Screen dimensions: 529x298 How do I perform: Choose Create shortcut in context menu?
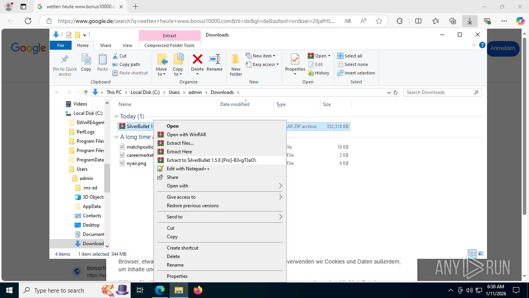[220, 248]
